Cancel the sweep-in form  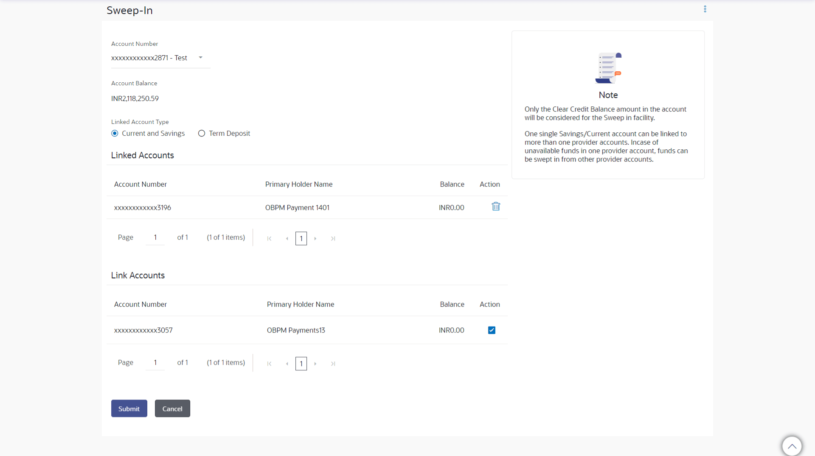[172, 408]
